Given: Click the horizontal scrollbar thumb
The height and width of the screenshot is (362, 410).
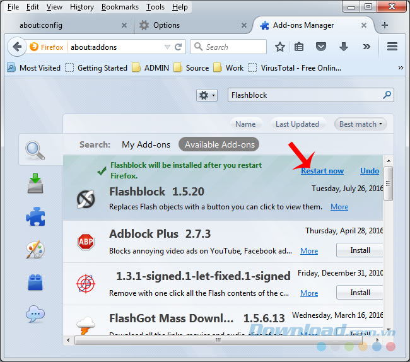Looking at the screenshot, I should click(x=218, y=340).
